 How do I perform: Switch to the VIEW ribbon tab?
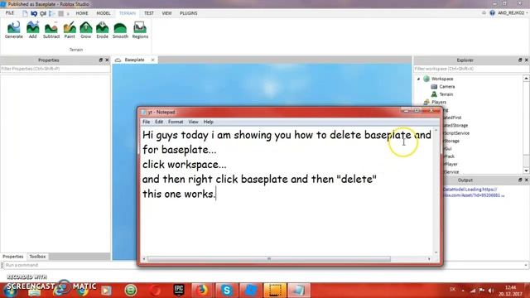click(x=166, y=13)
